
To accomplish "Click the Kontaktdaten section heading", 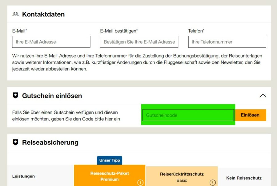I will coord(43,14).
